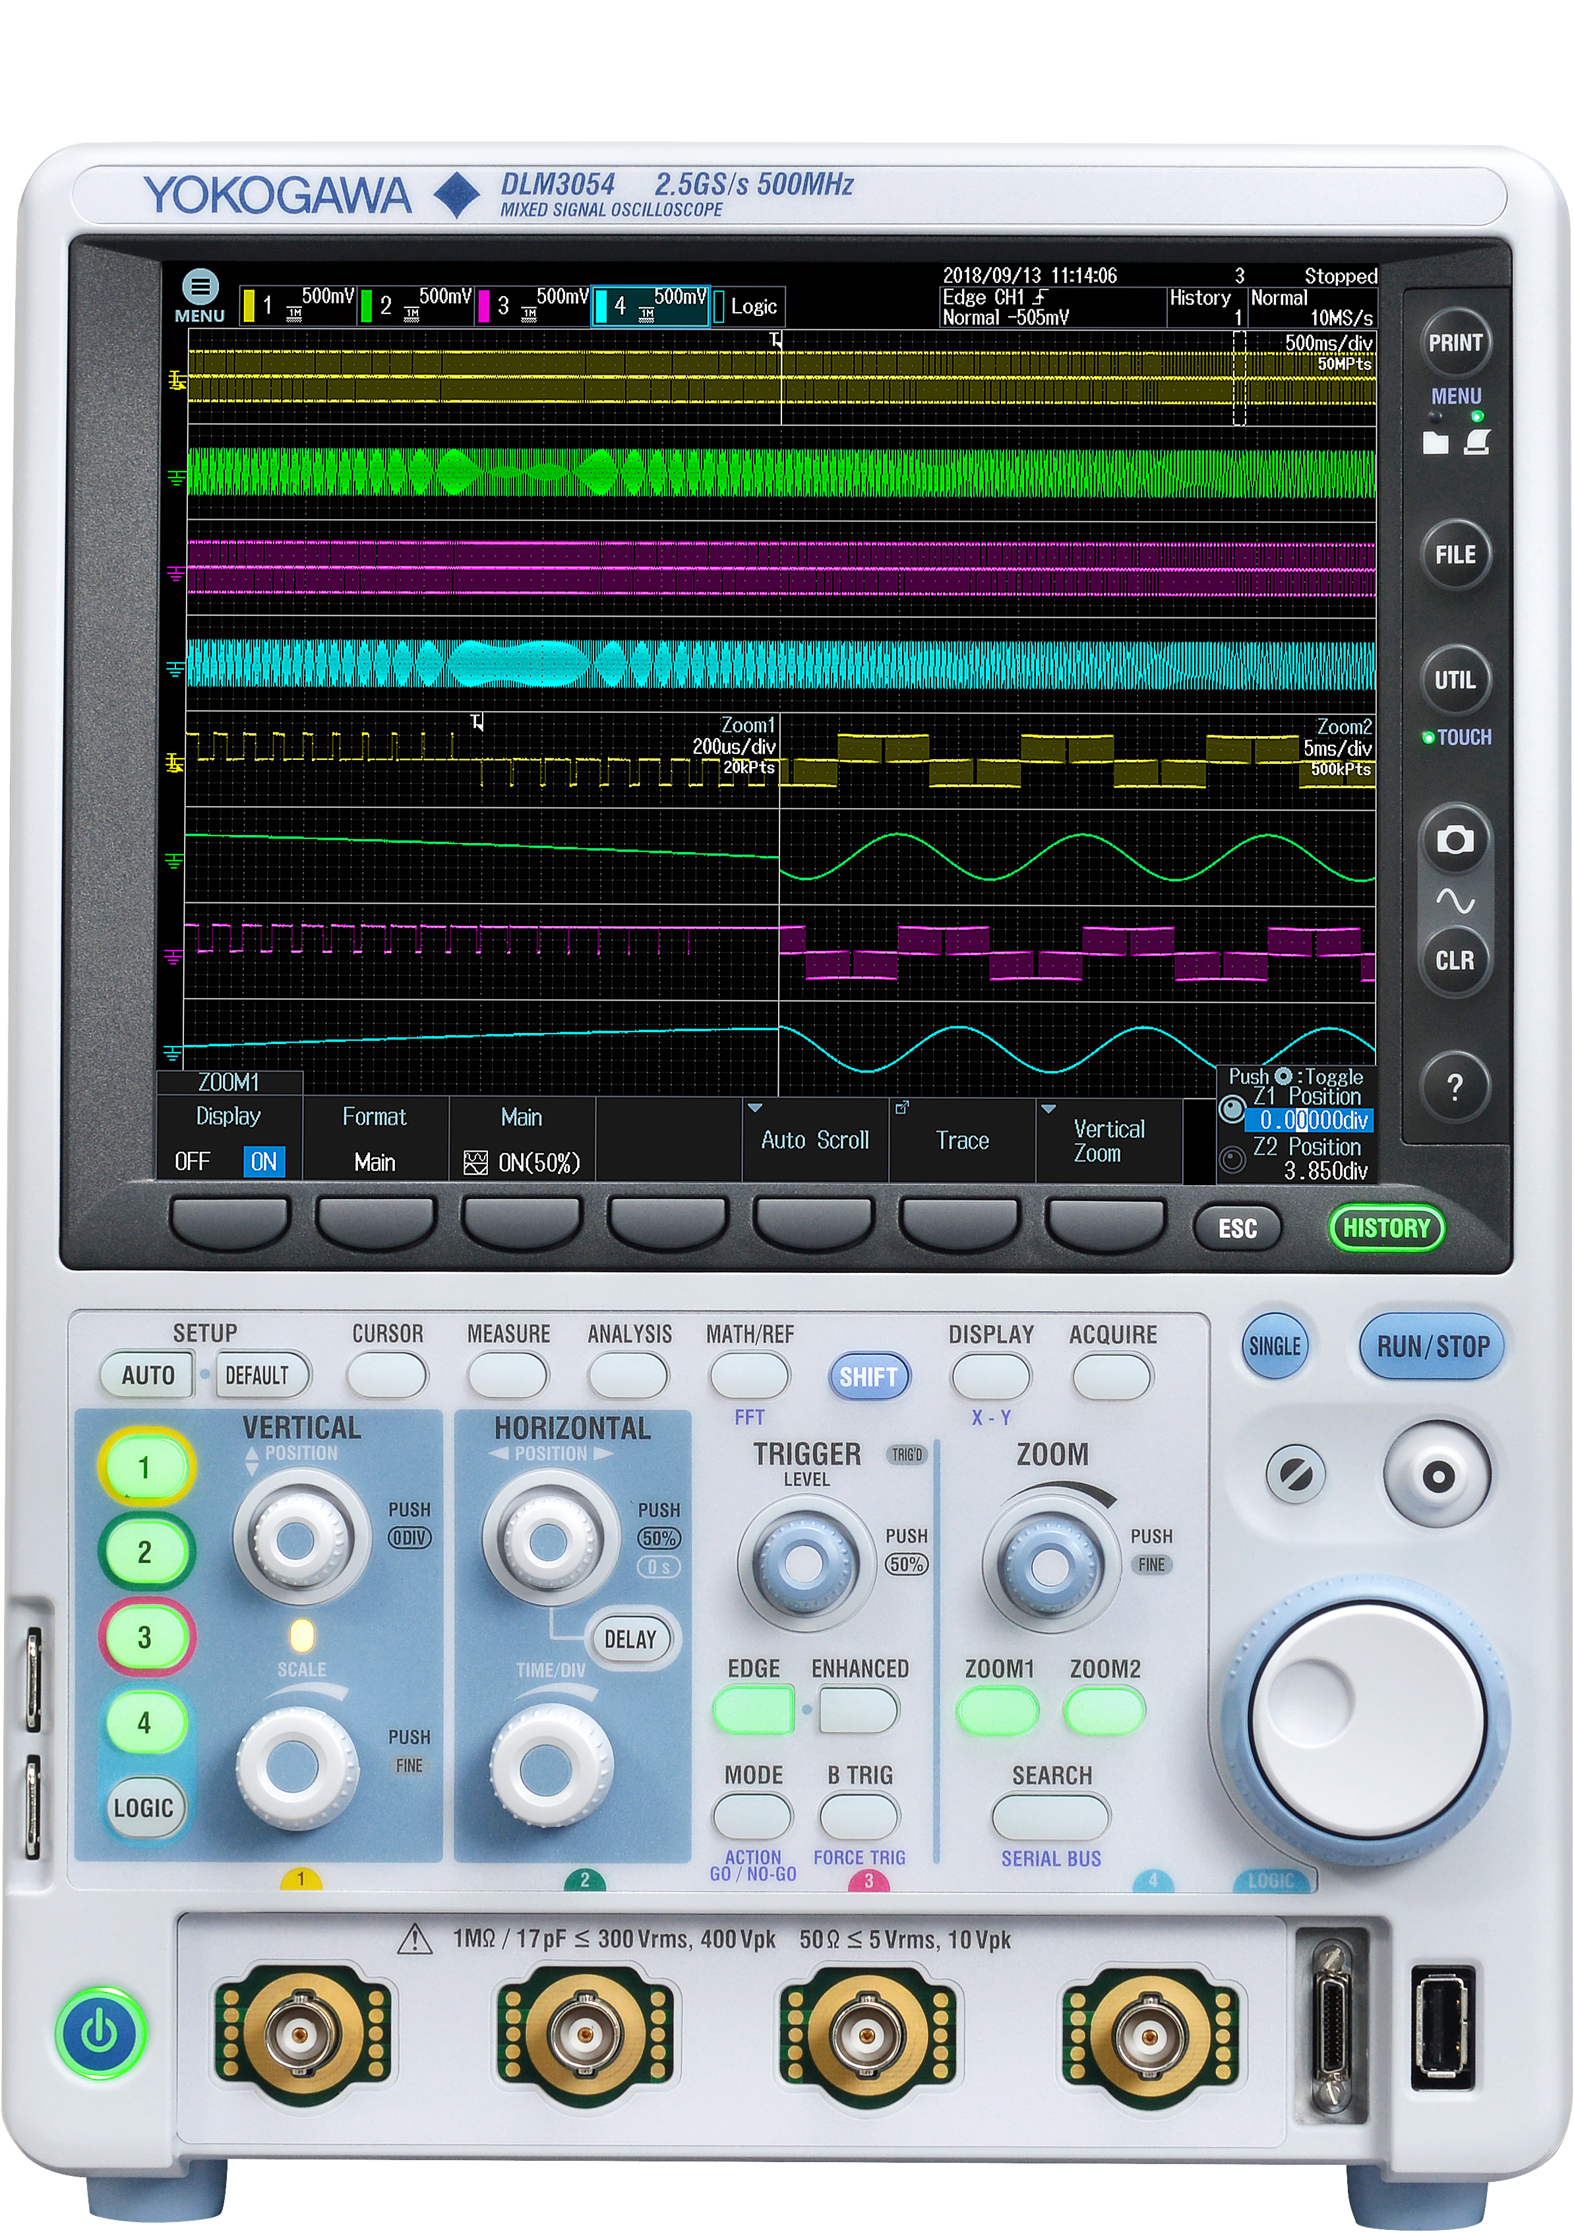Tap the channel 4 button
This screenshot has width=1574, height=2232.
point(145,1723)
